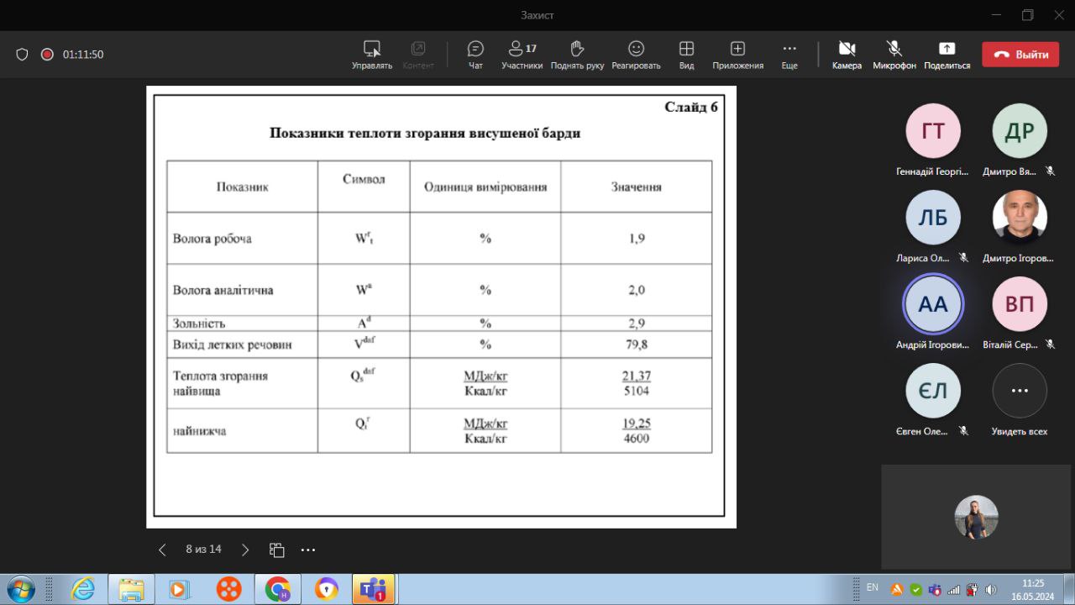Expand the View layout options
Viewport: 1075px width, 605px height.
point(686,54)
